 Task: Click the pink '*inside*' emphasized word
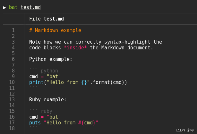click(75, 48)
